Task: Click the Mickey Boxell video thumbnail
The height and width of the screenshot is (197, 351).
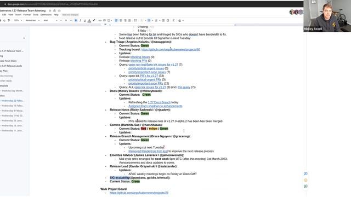Action: click(327, 16)
